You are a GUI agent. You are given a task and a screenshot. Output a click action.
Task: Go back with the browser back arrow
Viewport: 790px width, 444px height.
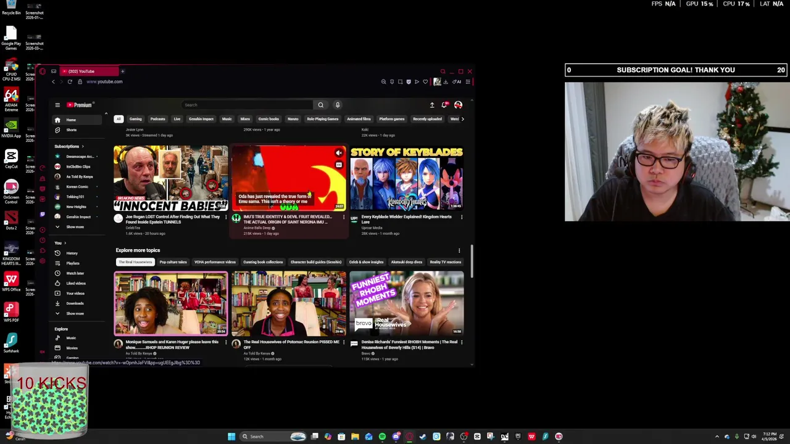pyautogui.click(x=53, y=81)
